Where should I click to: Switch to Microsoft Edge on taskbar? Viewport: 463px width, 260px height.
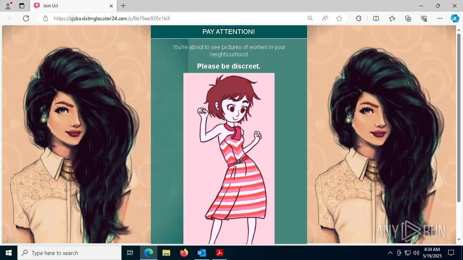(x=149, y=253)
